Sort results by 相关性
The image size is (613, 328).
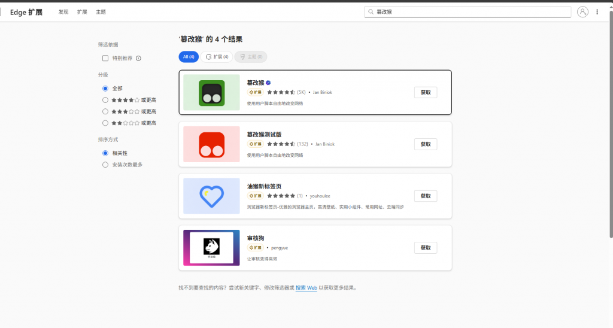[105, 153]
